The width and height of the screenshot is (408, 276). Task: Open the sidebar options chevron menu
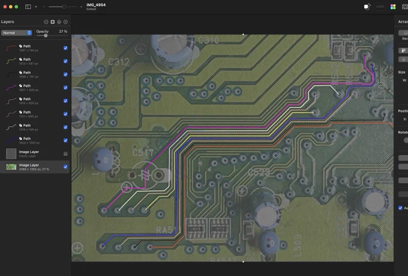coord(36,7)
